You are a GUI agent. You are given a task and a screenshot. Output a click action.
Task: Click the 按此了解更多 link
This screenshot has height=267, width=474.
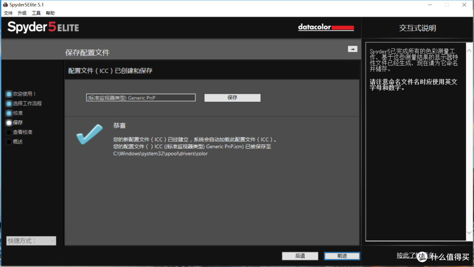(x=416, y=256)
